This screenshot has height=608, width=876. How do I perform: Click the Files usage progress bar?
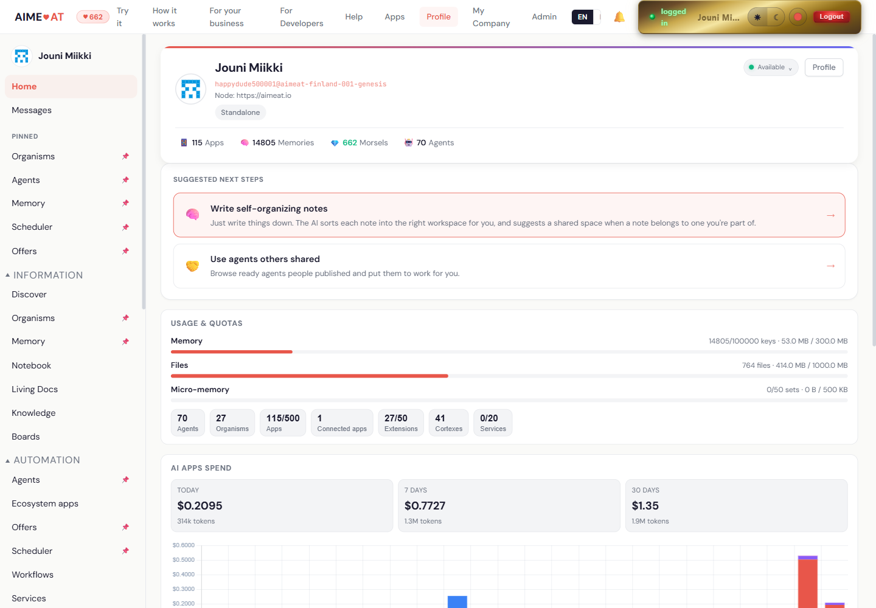509,376
